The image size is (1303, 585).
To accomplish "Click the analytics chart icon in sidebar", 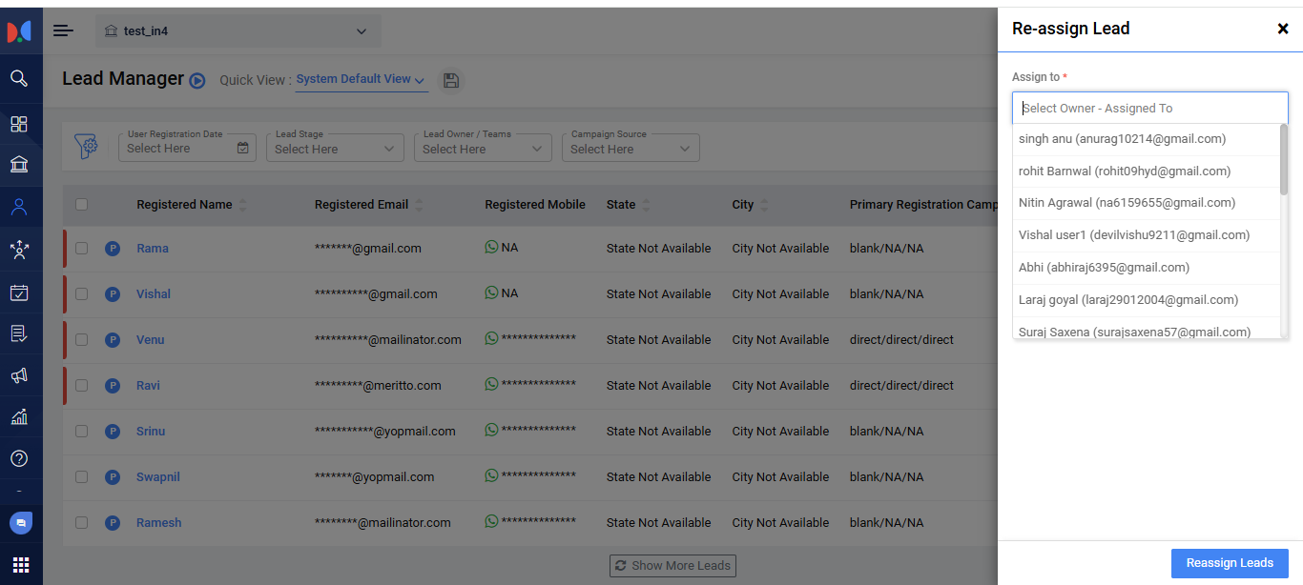I will pos(19,416).
